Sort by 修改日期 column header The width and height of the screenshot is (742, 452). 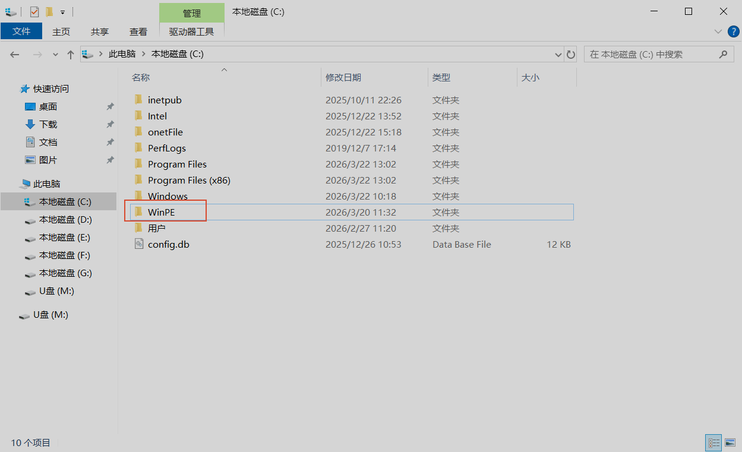tap(343, 78)
